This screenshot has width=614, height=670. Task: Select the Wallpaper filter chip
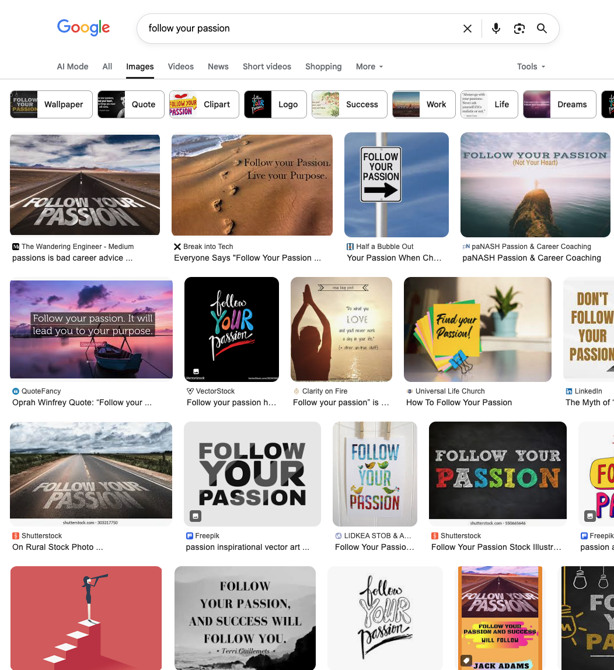tap(51, 104)
